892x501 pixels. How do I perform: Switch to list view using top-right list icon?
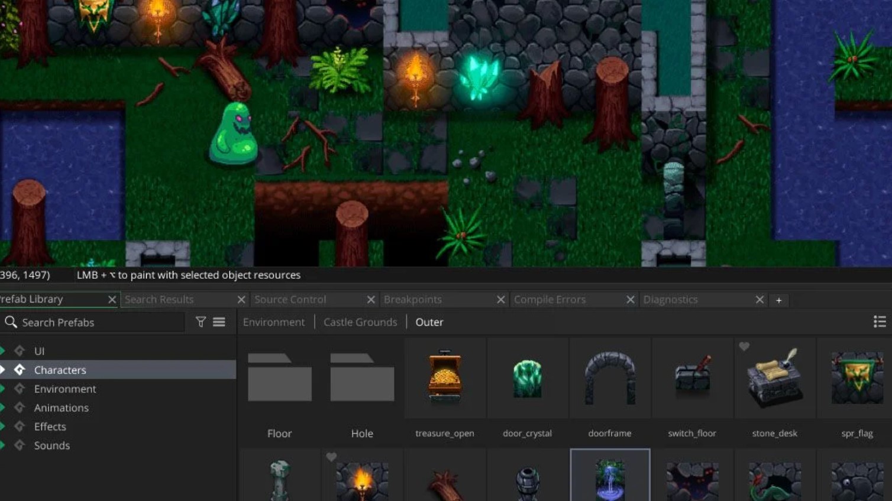point(880,321)
